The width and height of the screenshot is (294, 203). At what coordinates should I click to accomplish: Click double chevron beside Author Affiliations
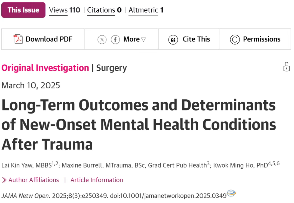click(x=4, y=180)
